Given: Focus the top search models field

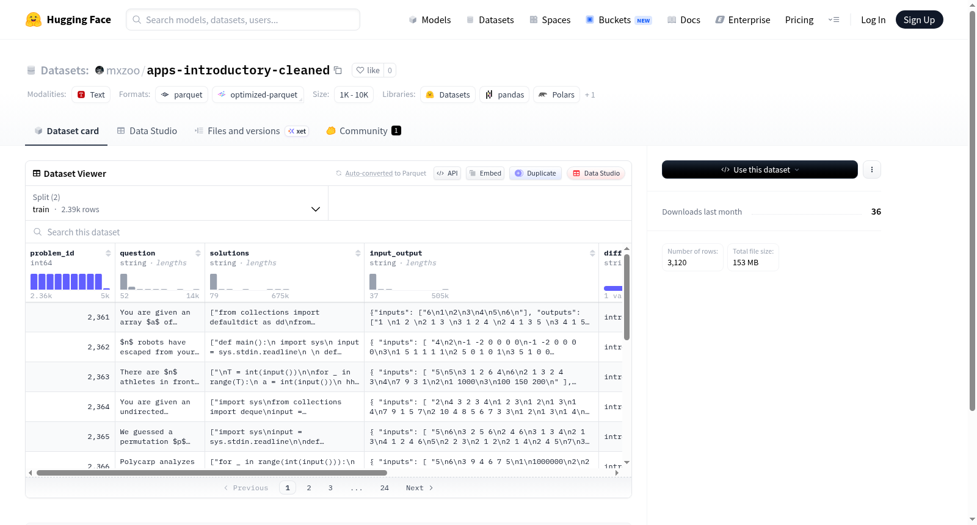Looking at the screenshot, I should pyautogui.click(x=243, y=20).
